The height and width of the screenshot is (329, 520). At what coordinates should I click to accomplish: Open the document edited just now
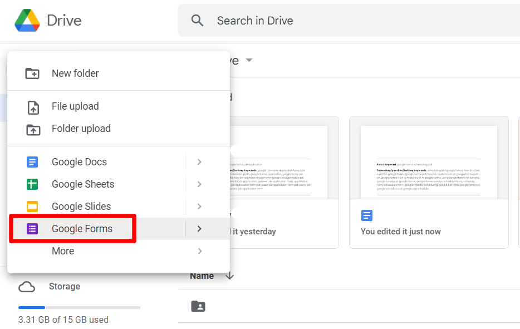pyautogui.click(x=429, y=182)
